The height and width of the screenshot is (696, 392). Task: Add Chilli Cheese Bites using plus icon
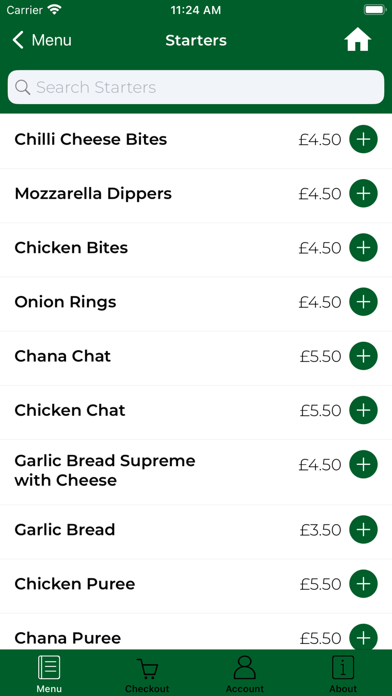(363, 139)
